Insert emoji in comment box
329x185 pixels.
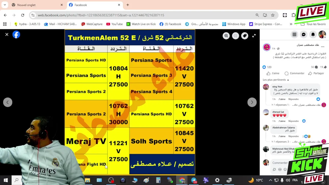click(x=285, y=170)
